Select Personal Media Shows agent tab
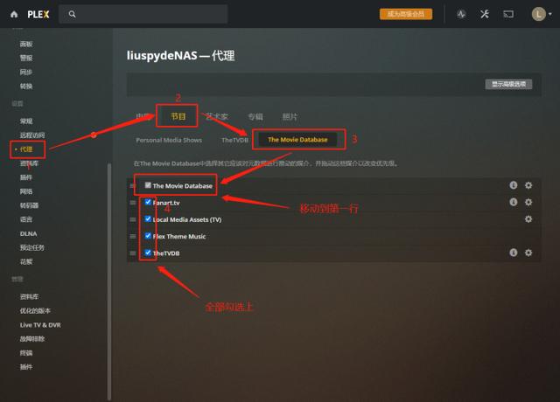Image resolution: width=560 pixels, height=402 pixels. click(x=169, y=140)
